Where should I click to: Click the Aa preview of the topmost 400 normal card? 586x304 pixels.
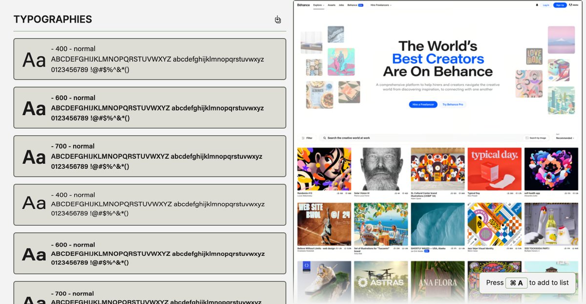[x=34, y=60]
